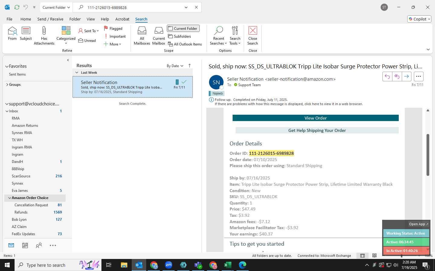This screenshot has height=271, width=435.
Task: Open the Sent To filter dropdown
Action: pos(89,31)
